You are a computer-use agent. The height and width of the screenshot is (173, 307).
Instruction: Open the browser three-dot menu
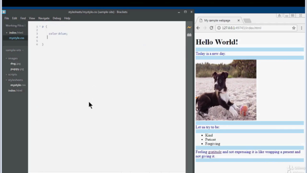pos(302,28)
